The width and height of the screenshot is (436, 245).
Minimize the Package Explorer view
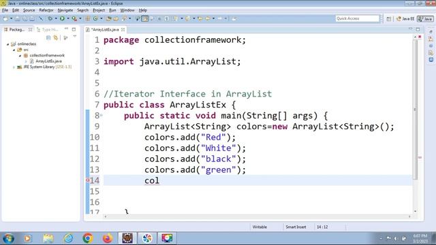click(x=67, y=29)
